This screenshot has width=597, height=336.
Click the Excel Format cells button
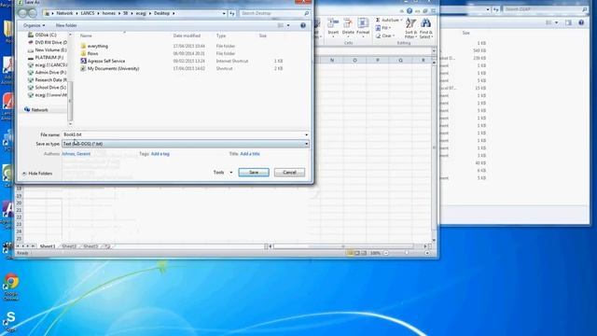pyautogui.click(x=363, y=27)
